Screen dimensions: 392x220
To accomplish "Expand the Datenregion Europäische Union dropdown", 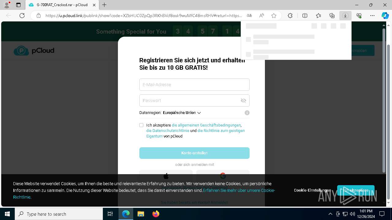I will tap(182, 113).
